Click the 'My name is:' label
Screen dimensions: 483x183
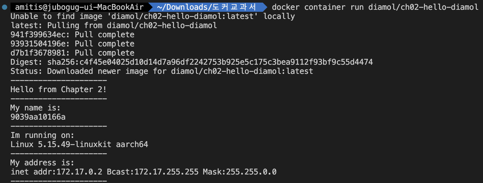tap(36, 108)
